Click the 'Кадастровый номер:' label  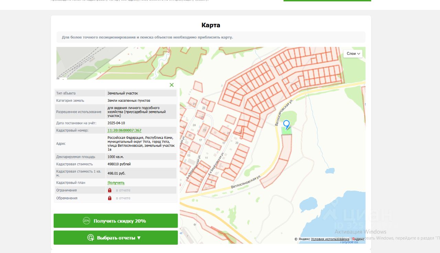(72, 130)
